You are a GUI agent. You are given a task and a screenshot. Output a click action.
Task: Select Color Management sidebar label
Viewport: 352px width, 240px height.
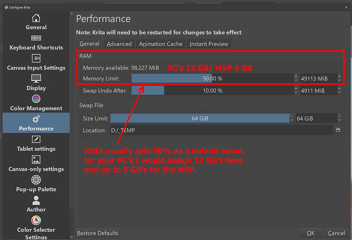coord(36,108)
